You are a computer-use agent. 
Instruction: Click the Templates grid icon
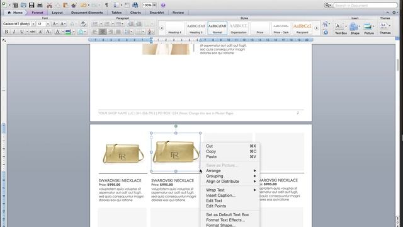pyautogui.click(x=15, y=5)
